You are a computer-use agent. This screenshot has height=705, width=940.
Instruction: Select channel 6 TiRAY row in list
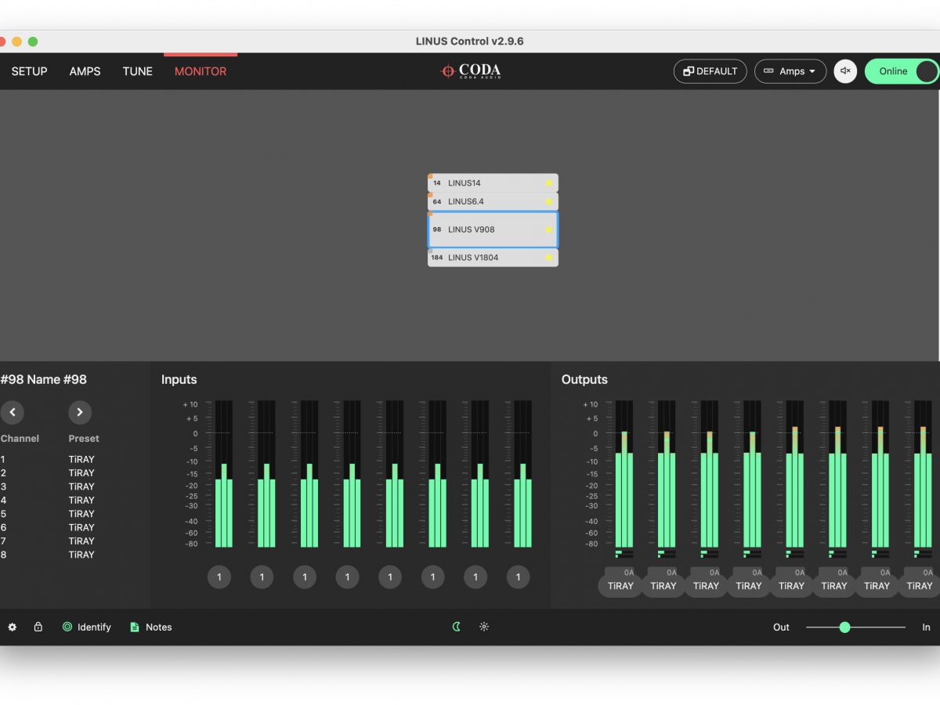tap(47, 527)
